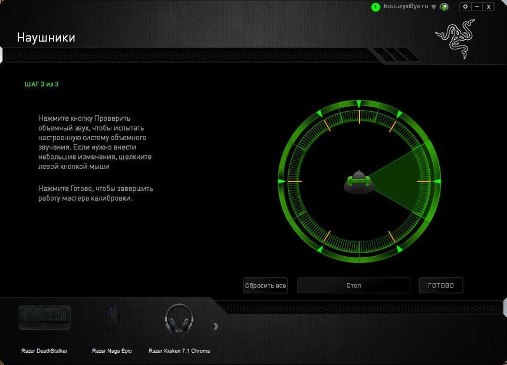Open settings via the gear icon

click(x=465, y=6)
